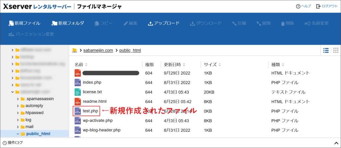Expand the log folder chevron
The height and width of the screenshot is (148, 341).
[x=18, y=120]
